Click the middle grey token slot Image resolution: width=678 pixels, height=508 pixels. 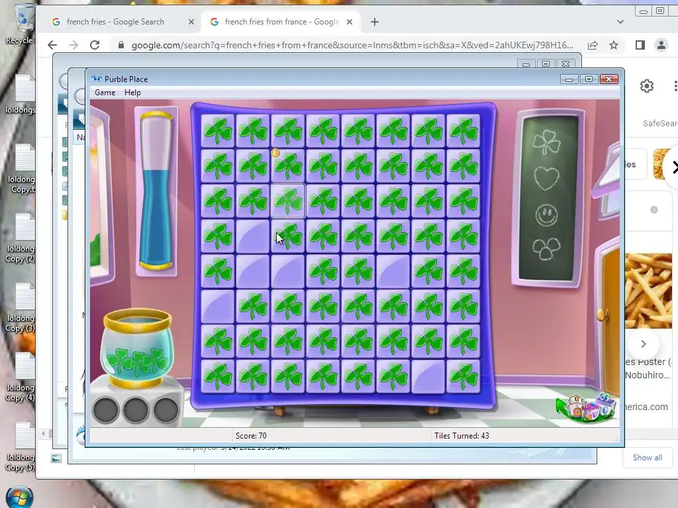click(x=136, y=410)
